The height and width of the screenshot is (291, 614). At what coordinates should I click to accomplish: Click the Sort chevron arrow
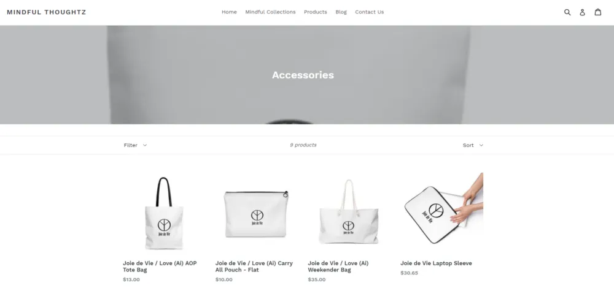coord(481,145)
